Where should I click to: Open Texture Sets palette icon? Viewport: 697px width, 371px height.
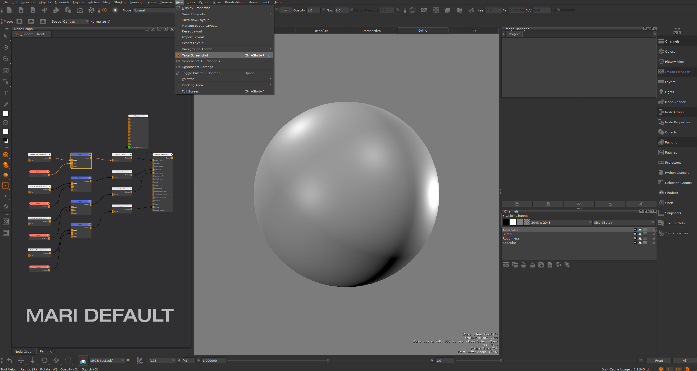pos(661,223)
